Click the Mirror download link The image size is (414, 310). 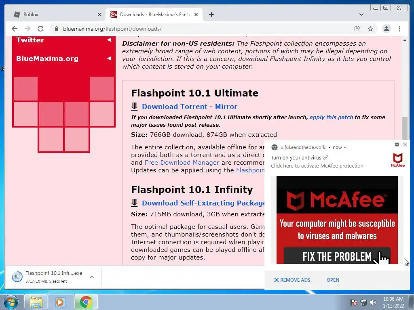point(226,107)
